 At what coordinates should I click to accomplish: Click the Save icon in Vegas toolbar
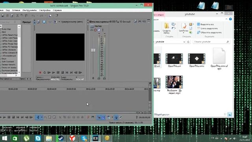click(3, 16)
